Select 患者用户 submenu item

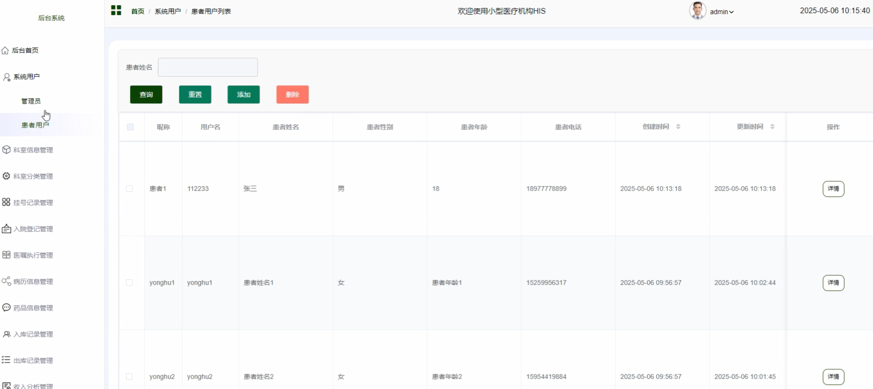coord(35,125)
